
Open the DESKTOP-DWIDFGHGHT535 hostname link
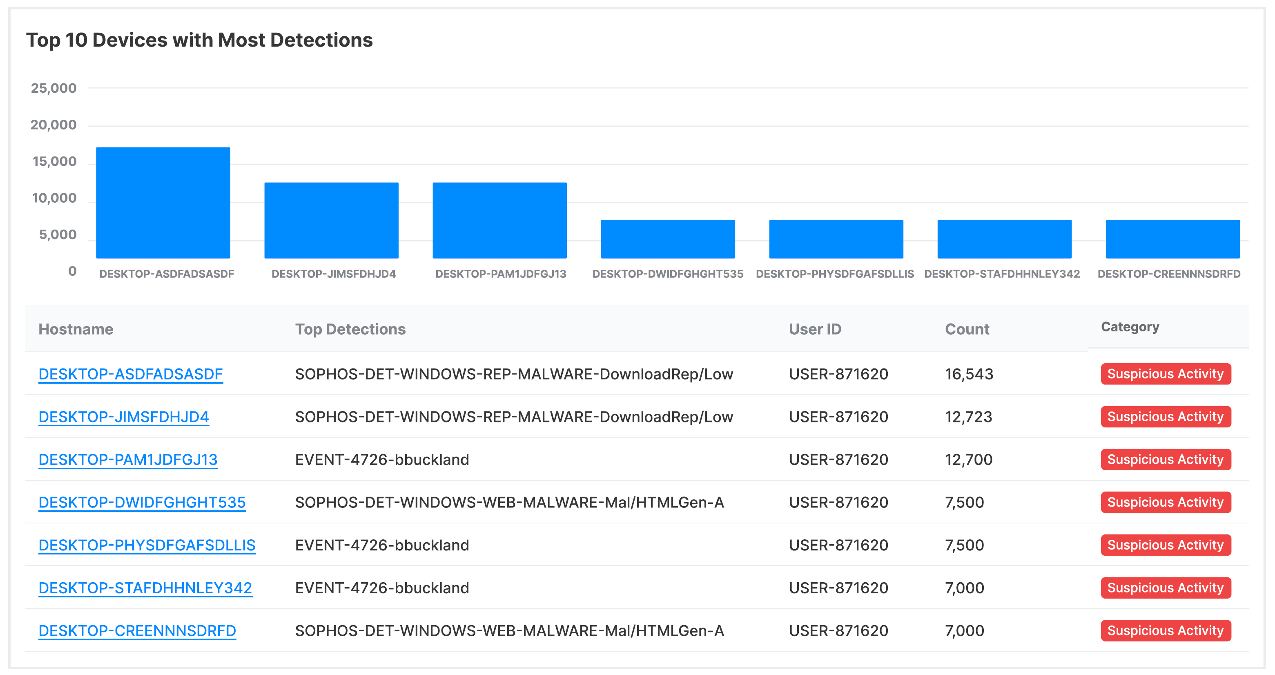tap(142, 502)
